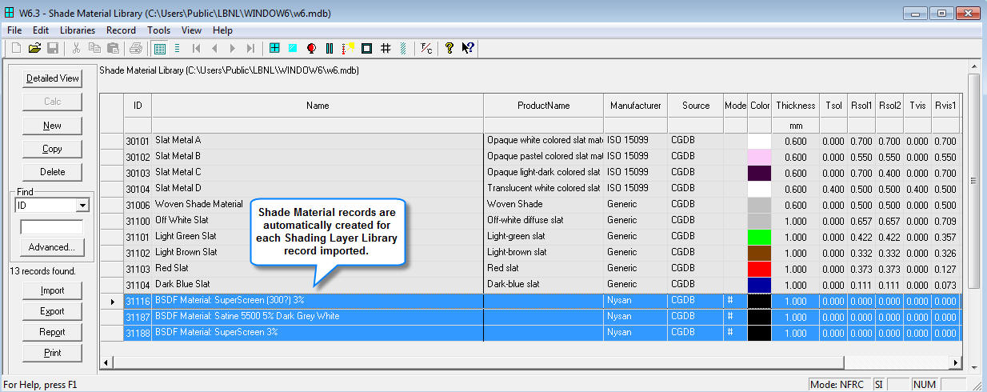Toggle the F/C temperature units icon
987x392 pixels.
[x=426, y=48]
